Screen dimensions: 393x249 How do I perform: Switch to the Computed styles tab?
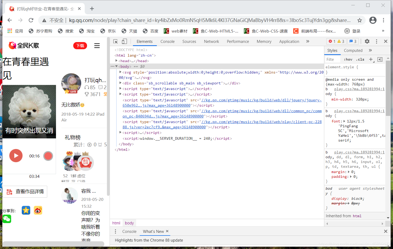click(353, 50)
